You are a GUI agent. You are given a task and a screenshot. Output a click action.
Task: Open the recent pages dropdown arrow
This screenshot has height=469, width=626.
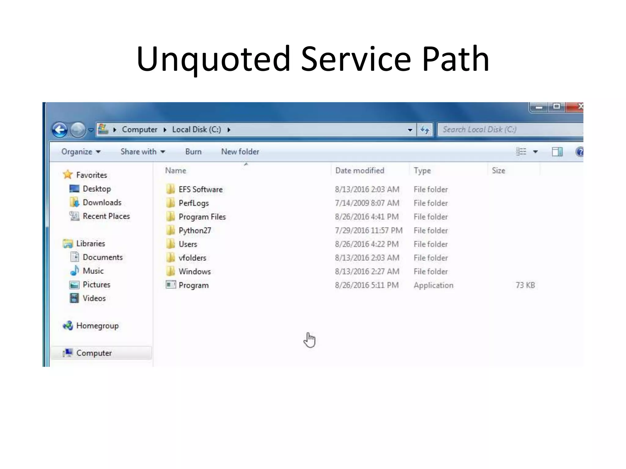pyautogui.click(x=91, y=130)
